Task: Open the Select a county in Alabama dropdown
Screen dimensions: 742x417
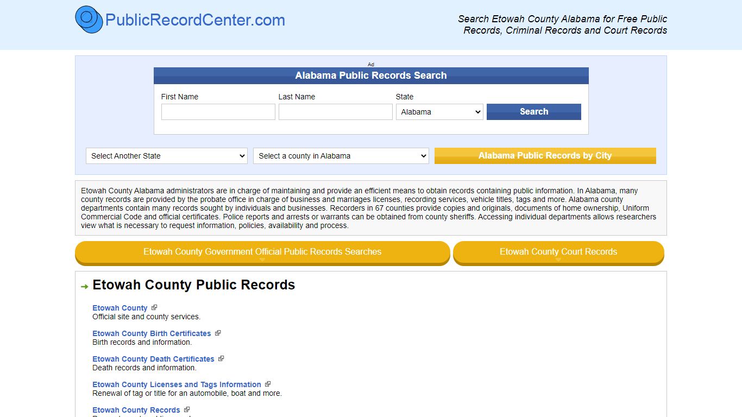Action: click(341, 156)
